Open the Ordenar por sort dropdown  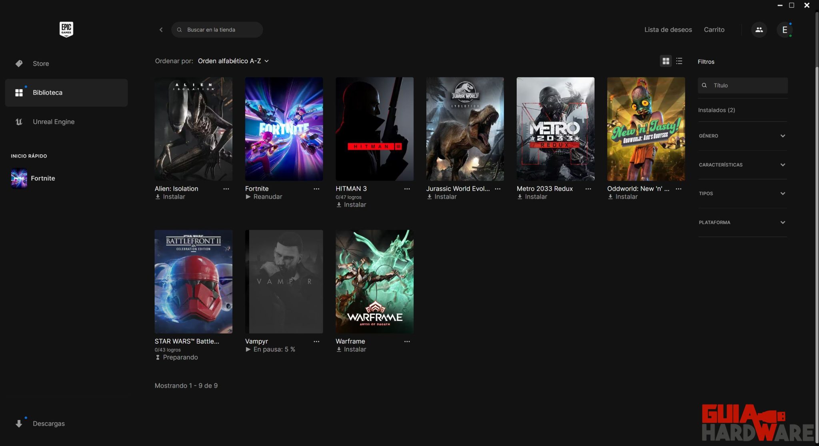click(x=233, y=61)
